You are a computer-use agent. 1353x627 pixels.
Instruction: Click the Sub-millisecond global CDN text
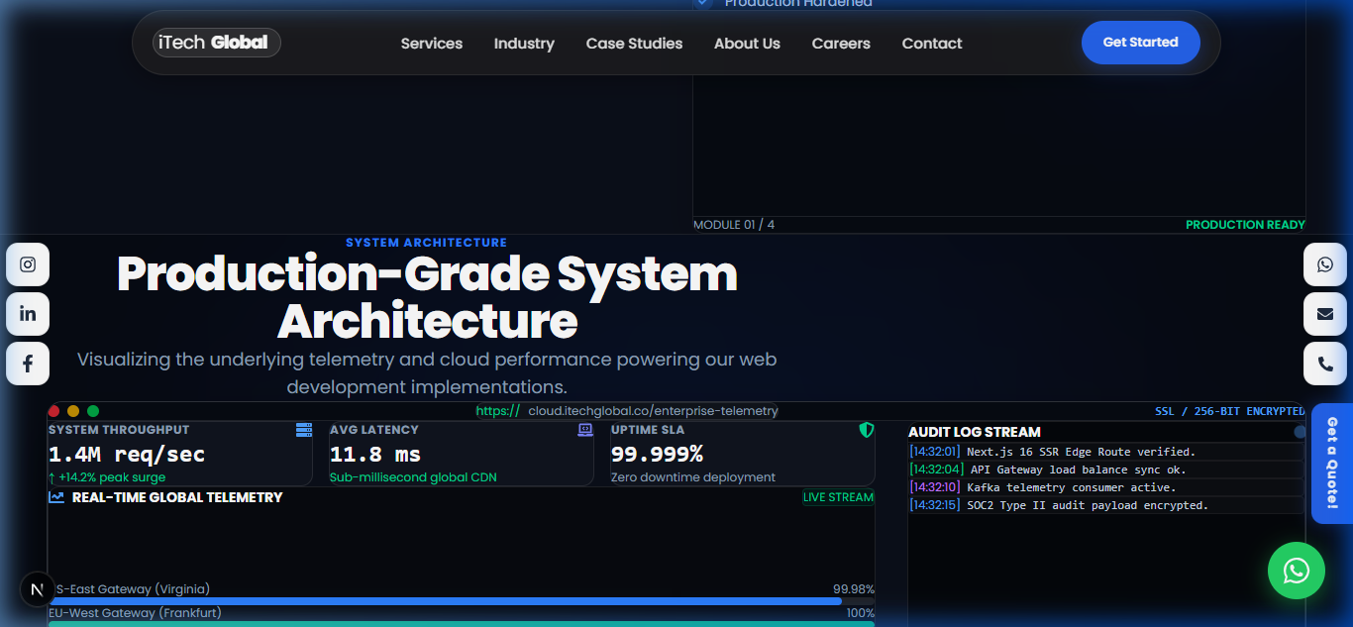[413, 477]
